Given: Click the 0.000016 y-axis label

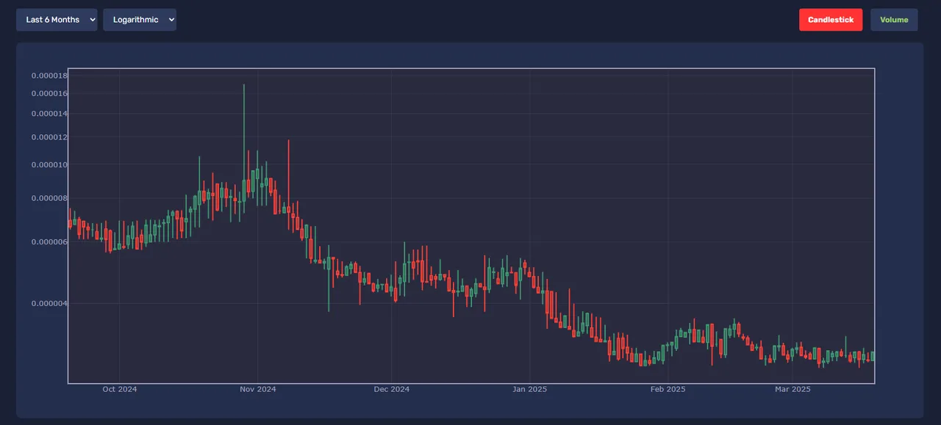Looking at the screenshot, I should coord(49,93).
